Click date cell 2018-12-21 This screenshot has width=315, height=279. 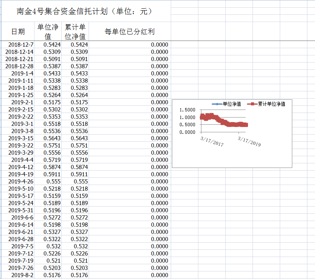coord(18,59)
